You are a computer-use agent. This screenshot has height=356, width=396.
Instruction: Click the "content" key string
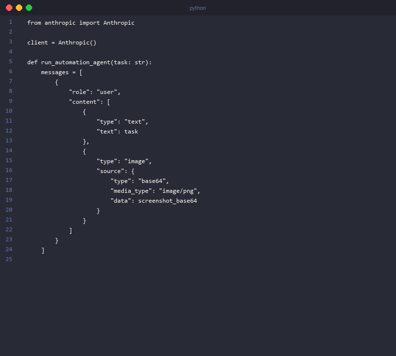[x=84, y=102]
